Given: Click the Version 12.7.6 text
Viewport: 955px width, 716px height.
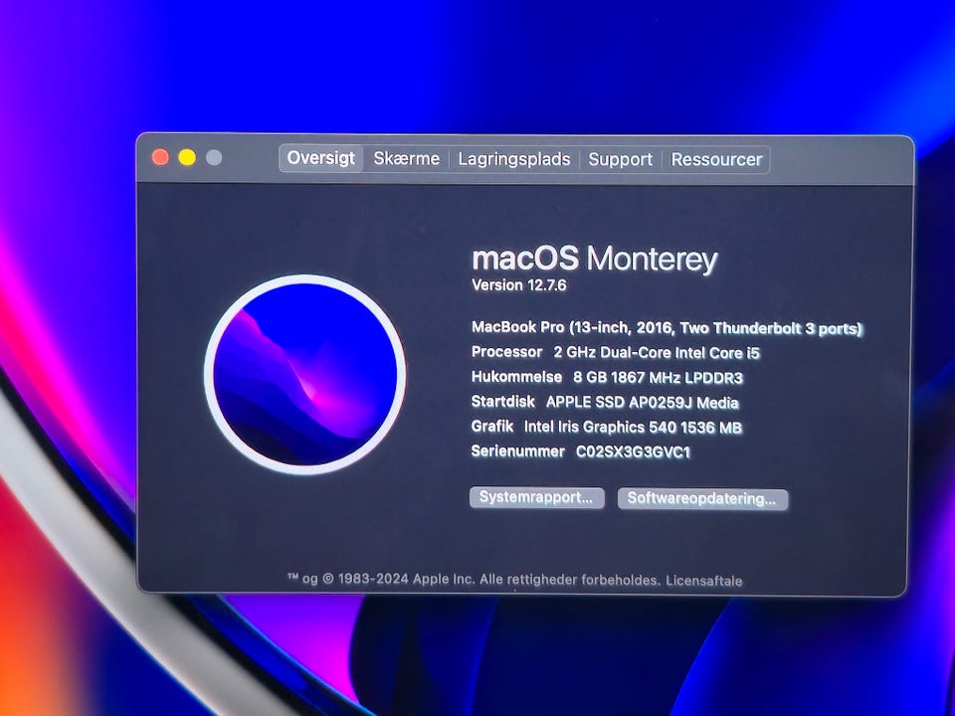Looking at the screenshot, I should (x=519, y=285).
